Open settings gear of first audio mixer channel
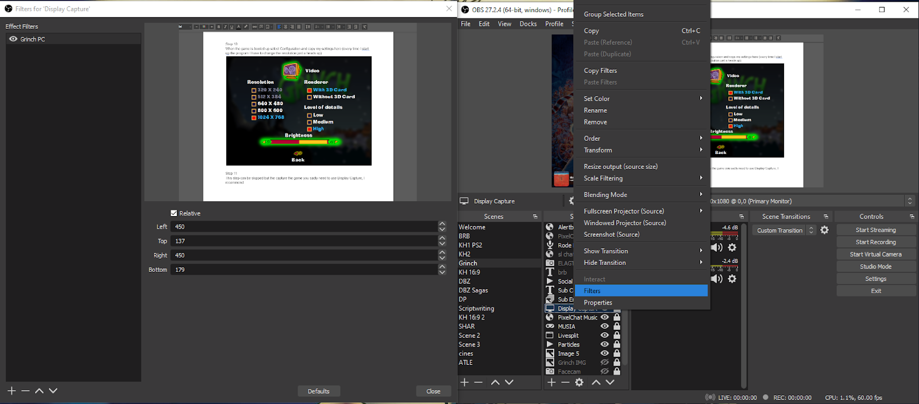 [732, 247]
